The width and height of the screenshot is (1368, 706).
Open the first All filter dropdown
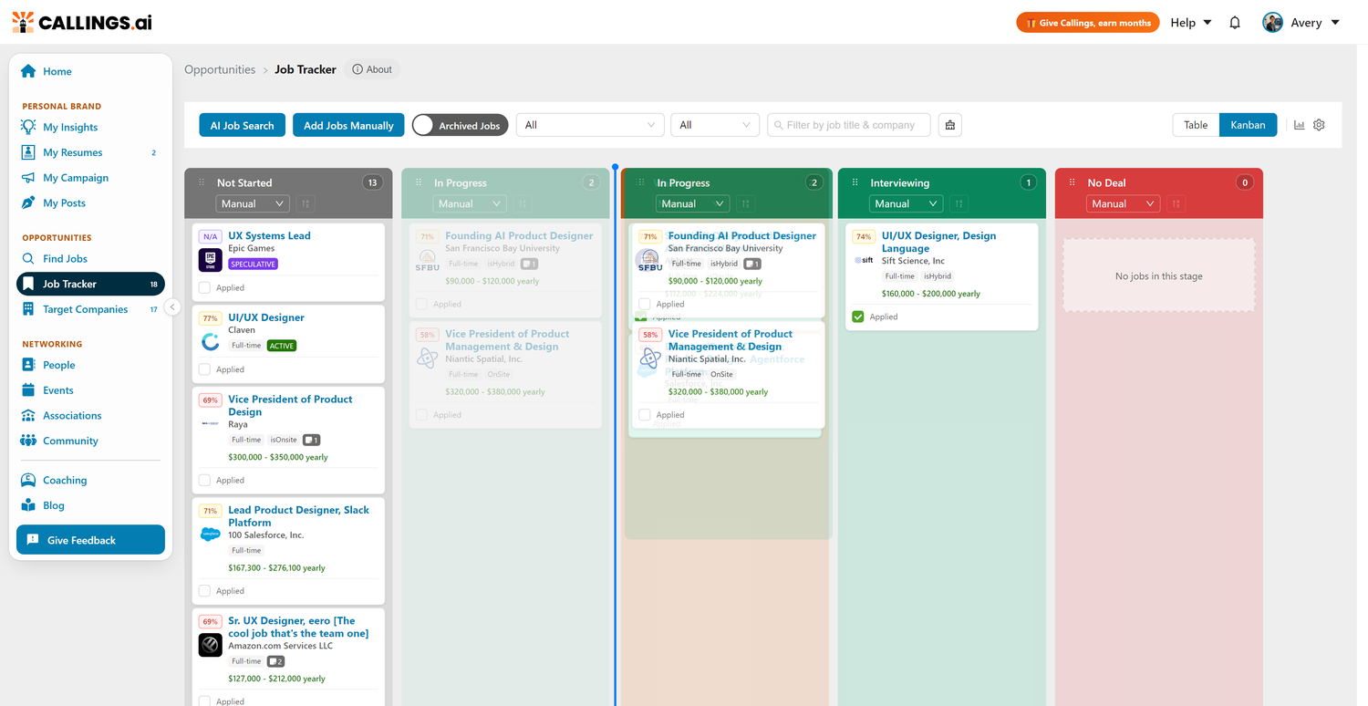[590, 125]
